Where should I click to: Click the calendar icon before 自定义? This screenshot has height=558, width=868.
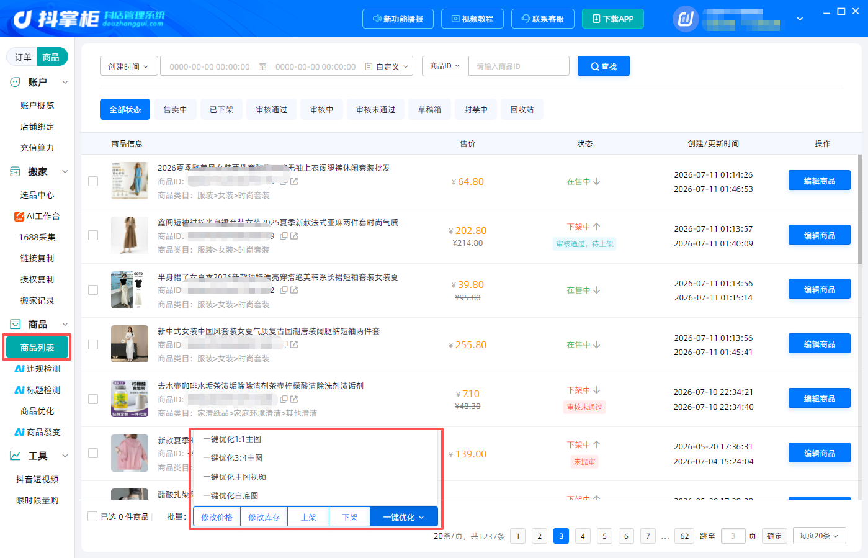369,66
